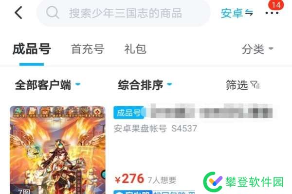Tap the blue 成品号 tag on listing

128,113
